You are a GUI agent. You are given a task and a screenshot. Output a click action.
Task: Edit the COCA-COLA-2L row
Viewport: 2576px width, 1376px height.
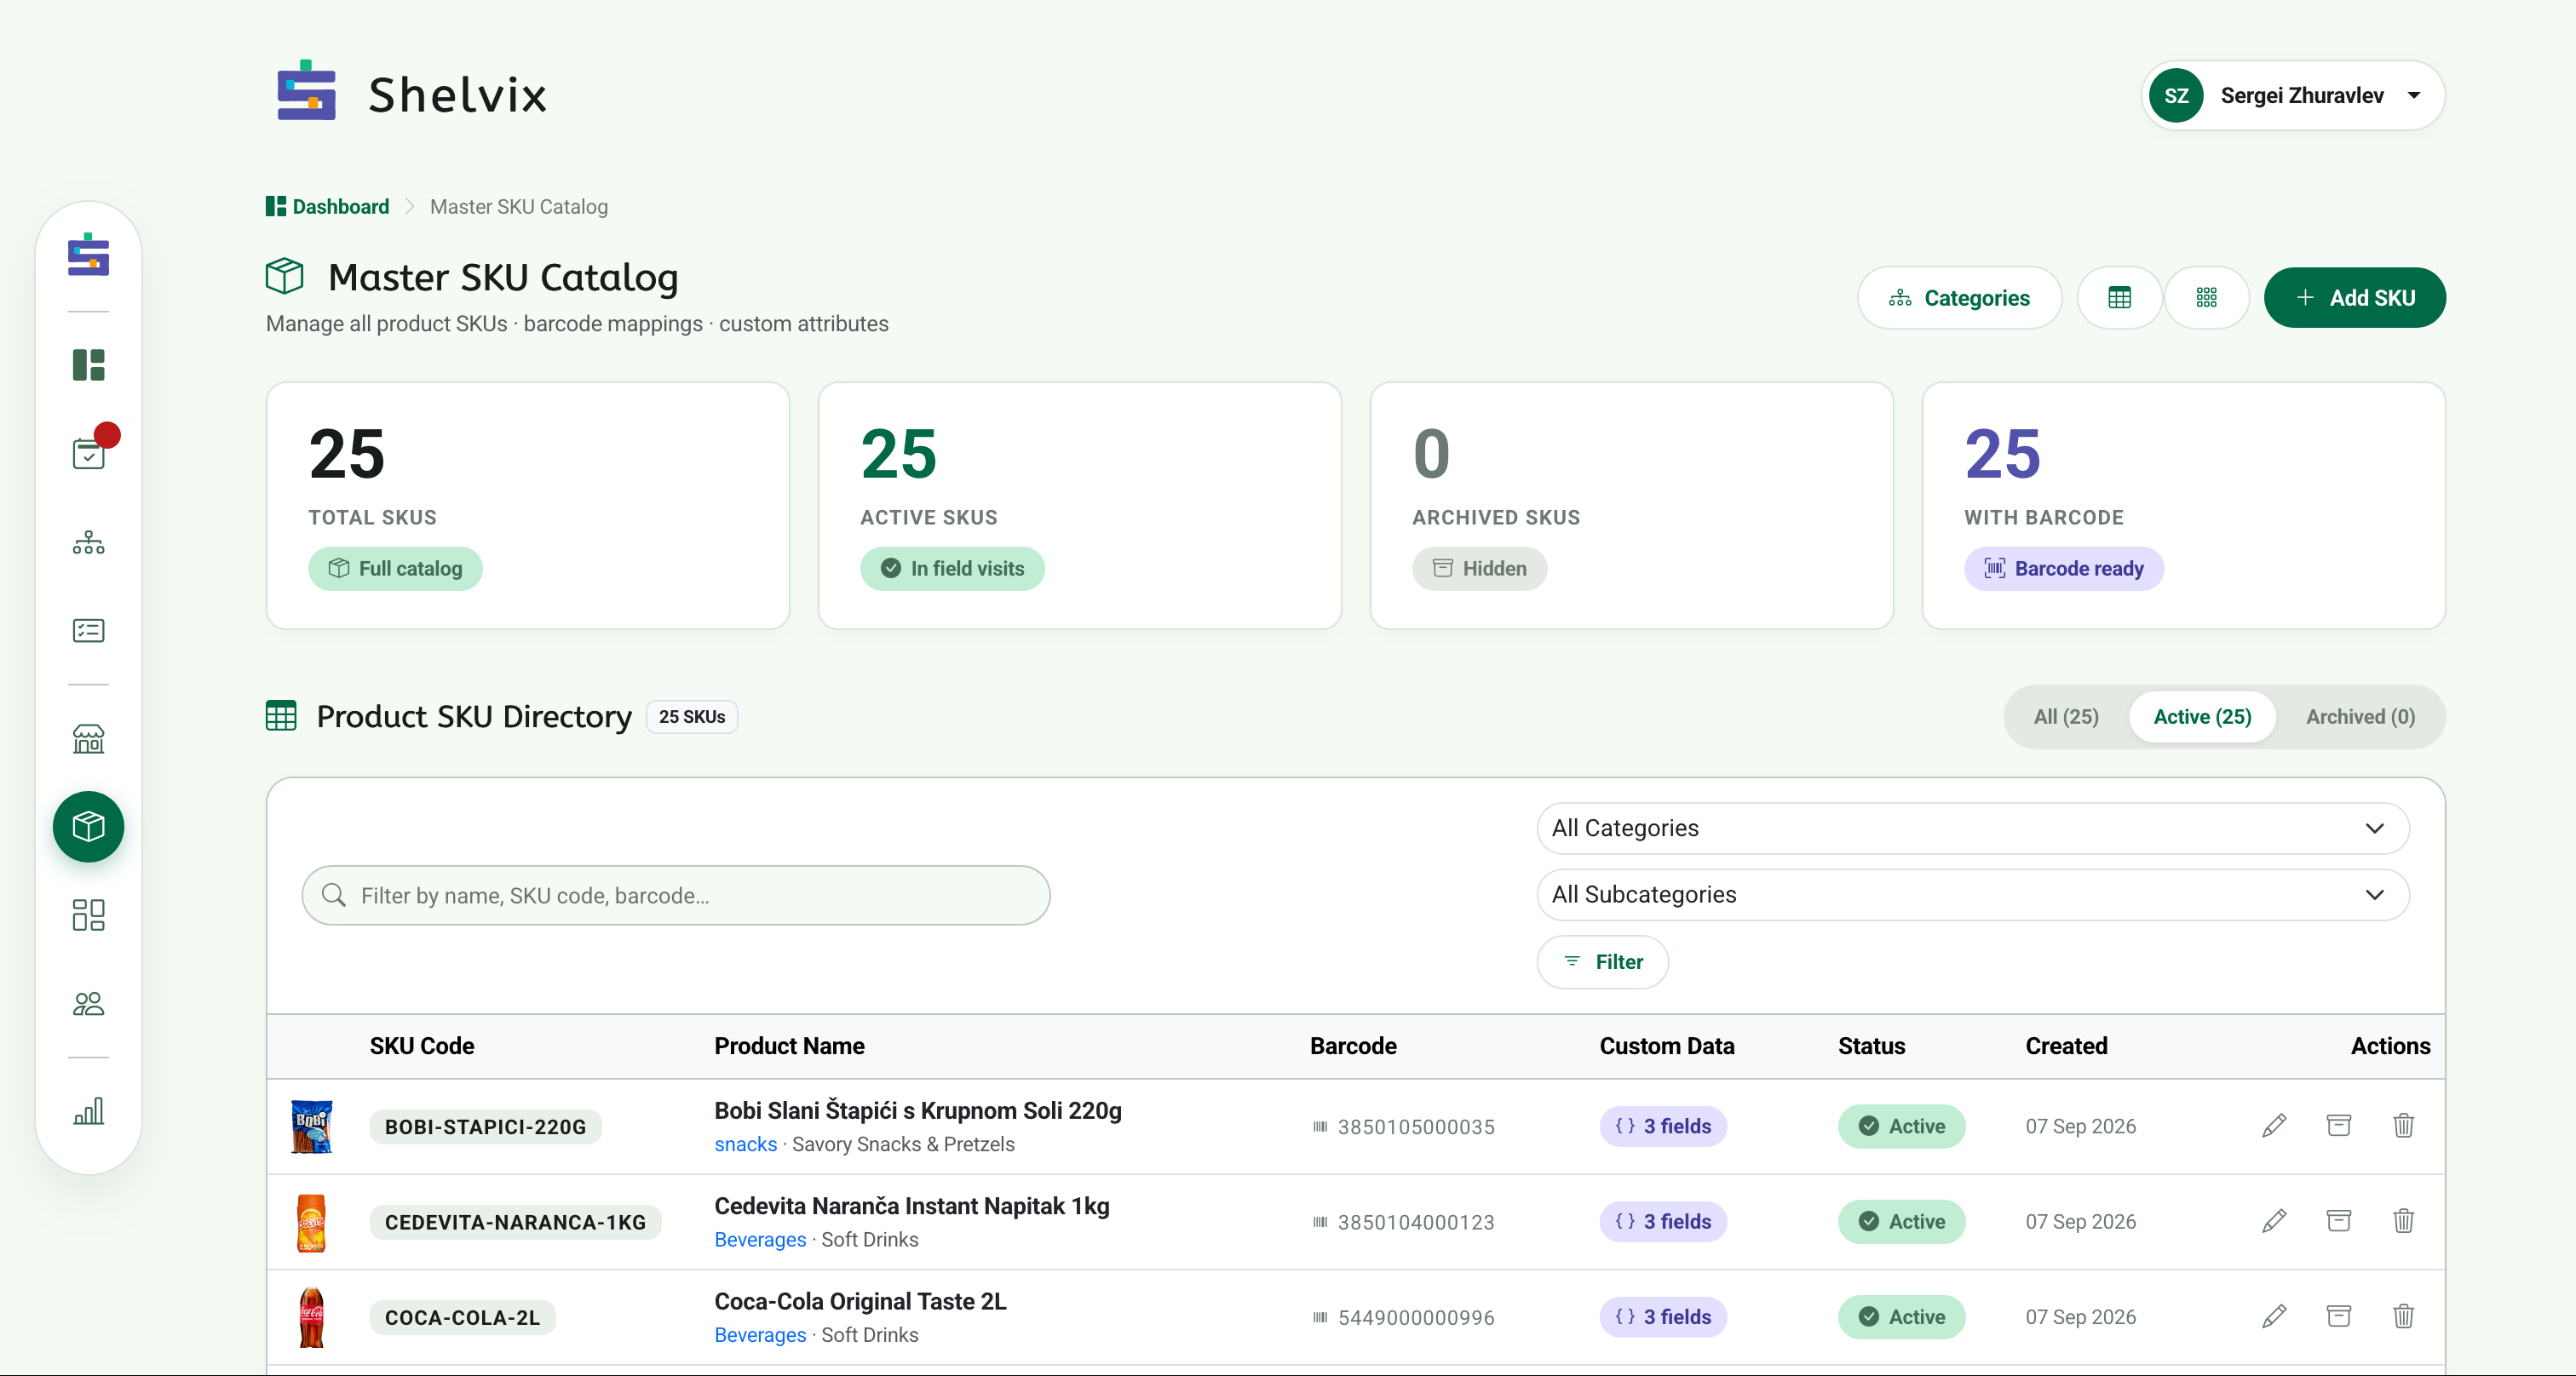[x=2273, y=1316]
